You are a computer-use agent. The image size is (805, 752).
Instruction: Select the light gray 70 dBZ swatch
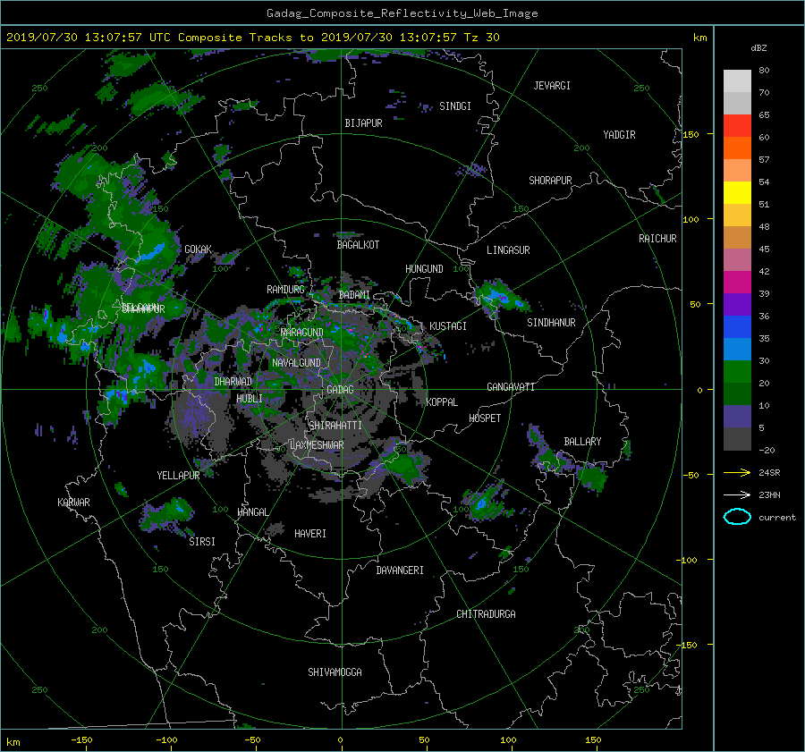737,81
